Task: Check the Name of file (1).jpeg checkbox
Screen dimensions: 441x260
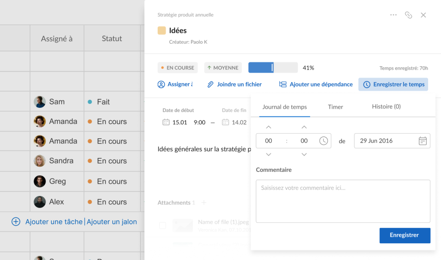Action: [162, 225]
